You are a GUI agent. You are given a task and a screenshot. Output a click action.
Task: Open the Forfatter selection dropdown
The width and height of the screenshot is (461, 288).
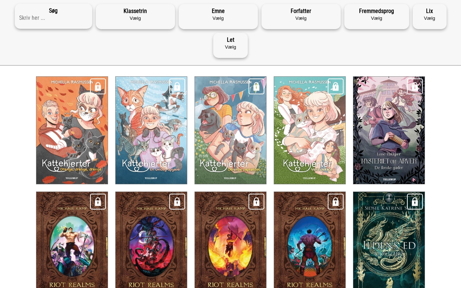tap(301, 17)
